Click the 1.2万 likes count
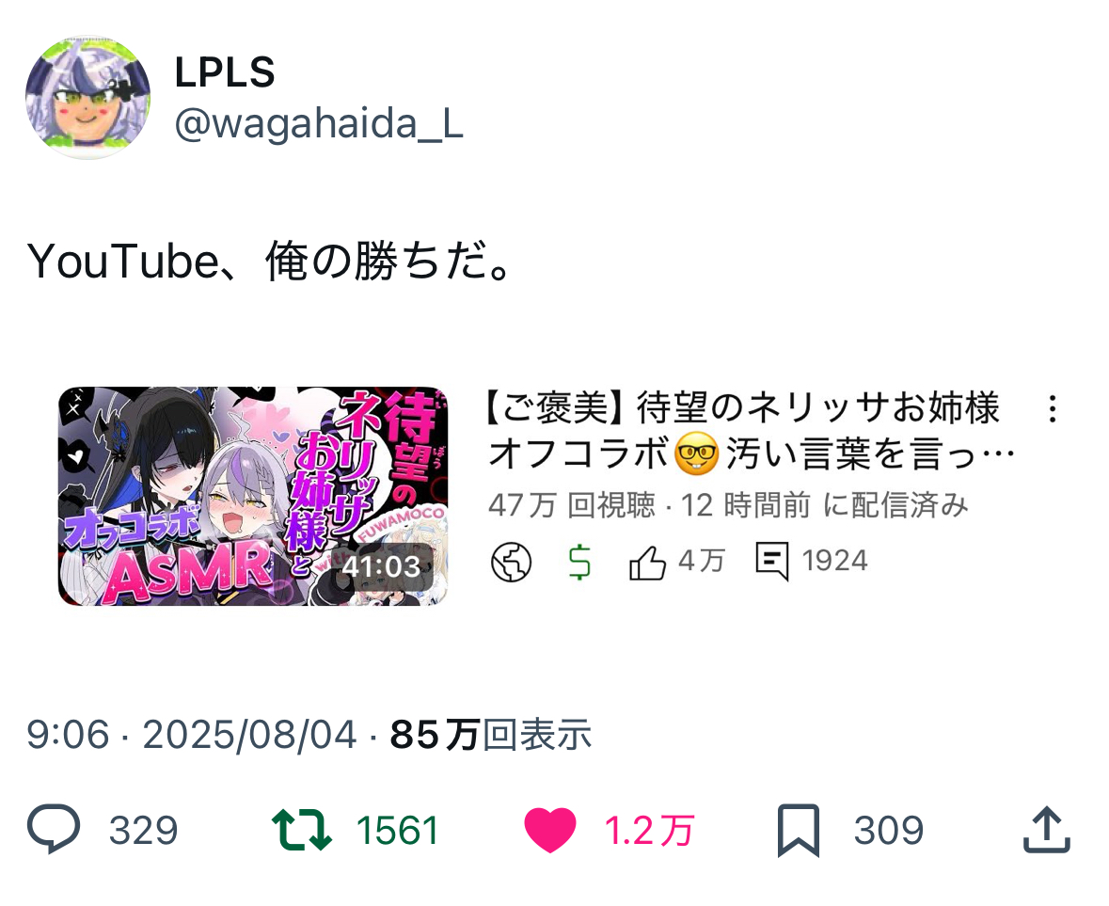 pyautogui.click(x=649, y=831)
